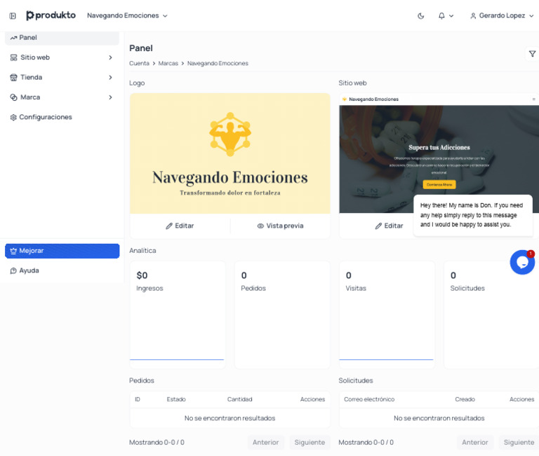This screenshot has height=456, width=539.
Task: Open the Sitio web sidebar item
Action: [x=62, y=57]
